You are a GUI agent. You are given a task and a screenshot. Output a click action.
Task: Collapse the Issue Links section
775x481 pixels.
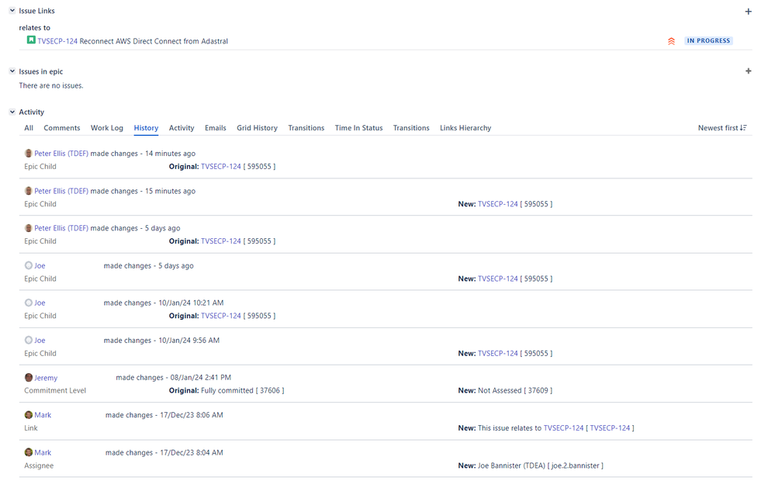click(12, 10)
